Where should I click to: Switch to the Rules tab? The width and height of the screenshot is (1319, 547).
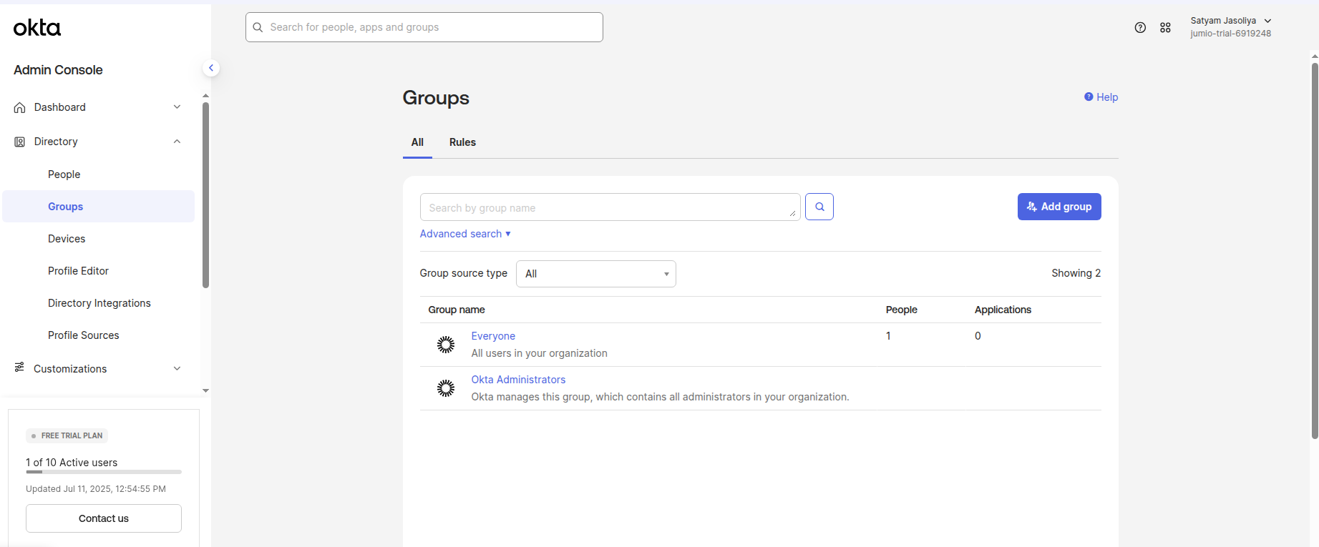click(462, 142)
